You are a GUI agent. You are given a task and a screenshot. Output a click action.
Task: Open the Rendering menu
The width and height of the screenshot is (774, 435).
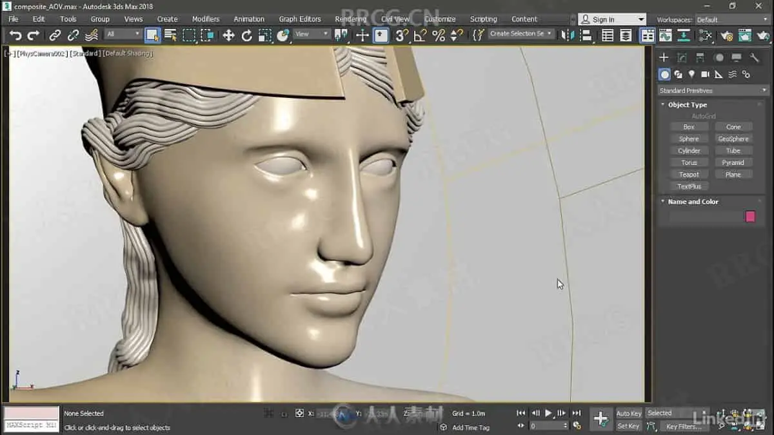(x=350, y=19)
